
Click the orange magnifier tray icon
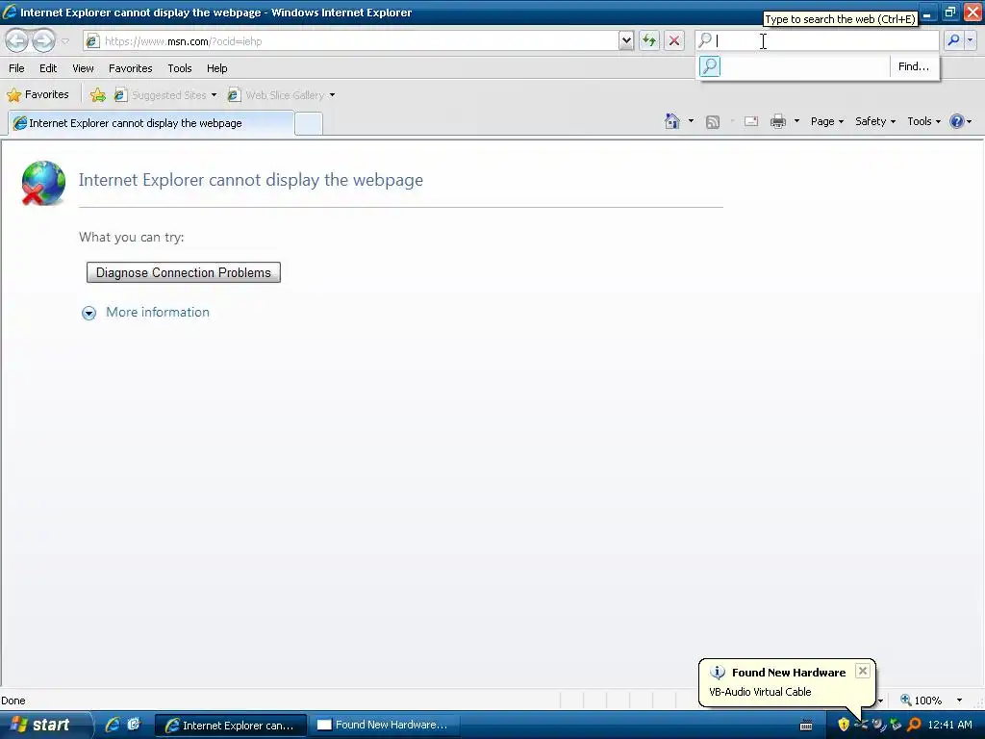pos(914,726)
